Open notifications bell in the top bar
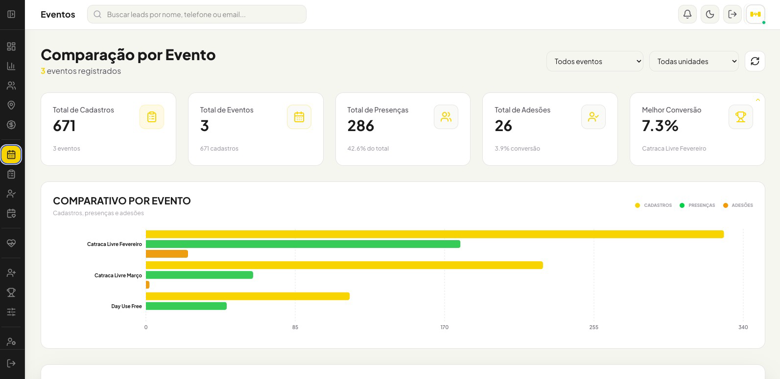Image resolution: width=780 pixels, height=379 pixels. click(687, 14)
